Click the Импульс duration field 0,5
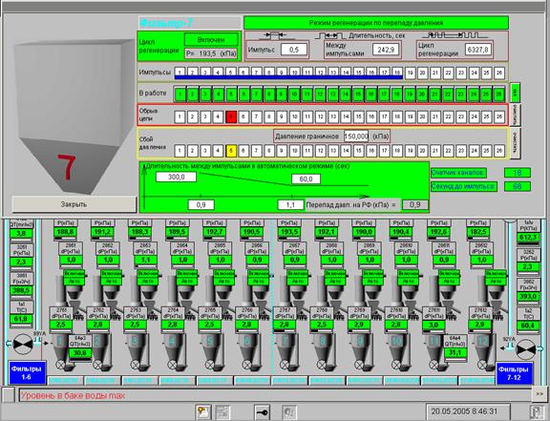The image size is (550, 421). (294, 50)
